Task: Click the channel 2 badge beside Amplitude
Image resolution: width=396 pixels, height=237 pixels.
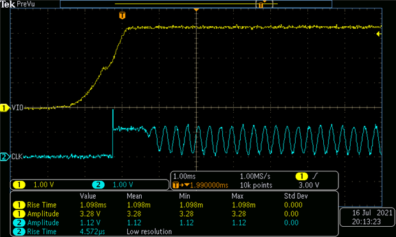Action: [19, 223]
